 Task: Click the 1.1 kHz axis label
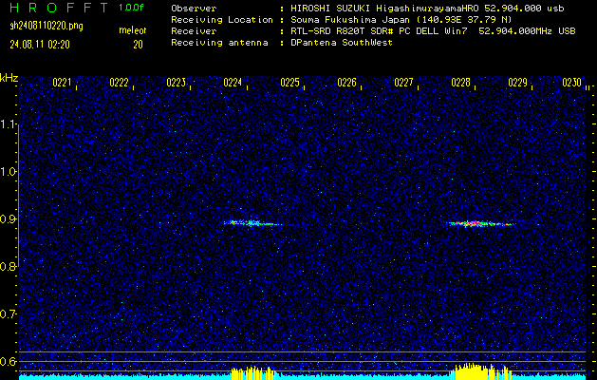[x=9, y=124]
